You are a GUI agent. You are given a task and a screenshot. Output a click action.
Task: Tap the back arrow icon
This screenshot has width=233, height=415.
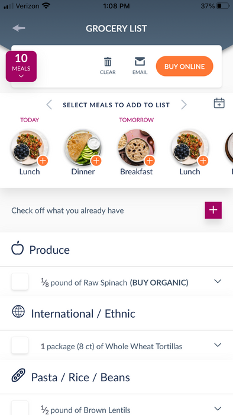(19, 28)
